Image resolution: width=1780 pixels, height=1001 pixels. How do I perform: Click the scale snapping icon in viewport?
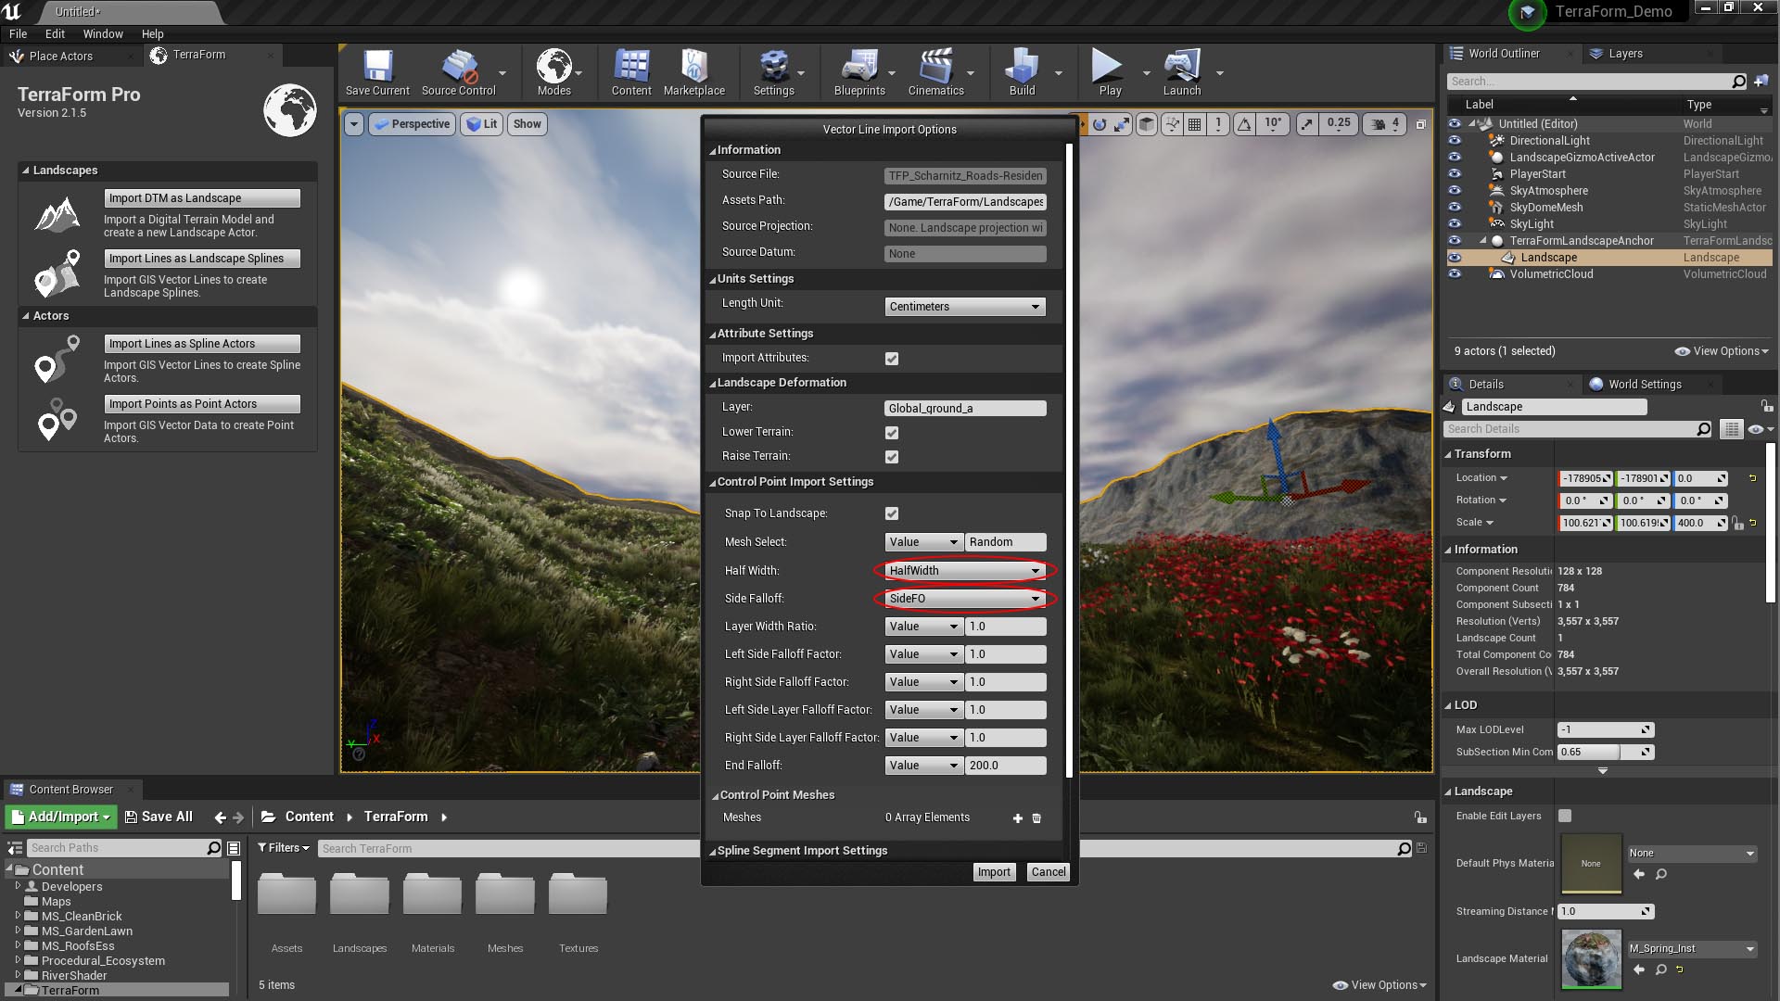(1306, 123)
